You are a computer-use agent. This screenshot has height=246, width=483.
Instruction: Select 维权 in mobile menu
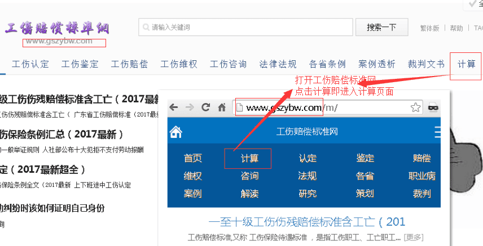[x=193, y=176]
